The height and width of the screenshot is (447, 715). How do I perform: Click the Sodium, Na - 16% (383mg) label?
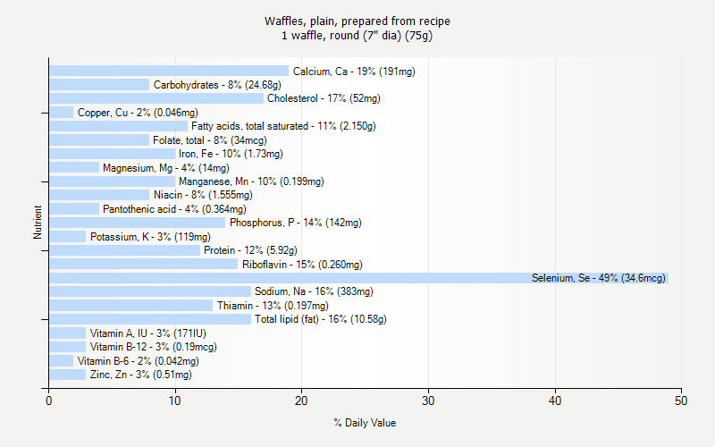pos(314,291)
